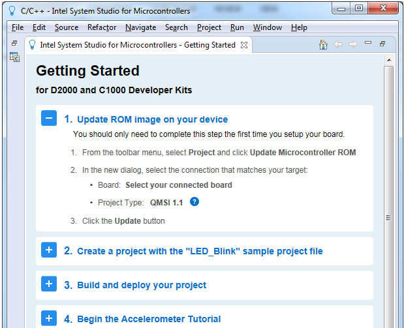Viewport: 404px width, 328px height.
Task: Click the Home icon in the tab toolbar
Action: [x=323, y=44]
